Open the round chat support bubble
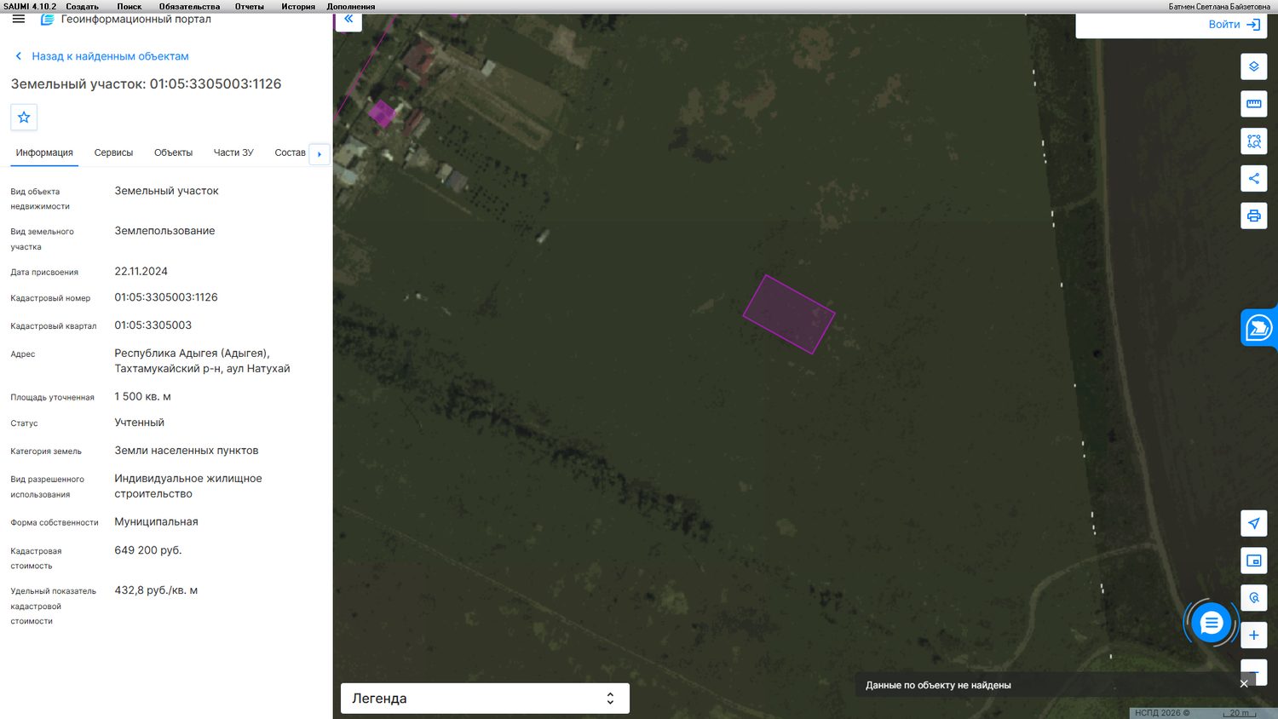The width and height of the screenshot is (1278, 719). coord(1211,624)
